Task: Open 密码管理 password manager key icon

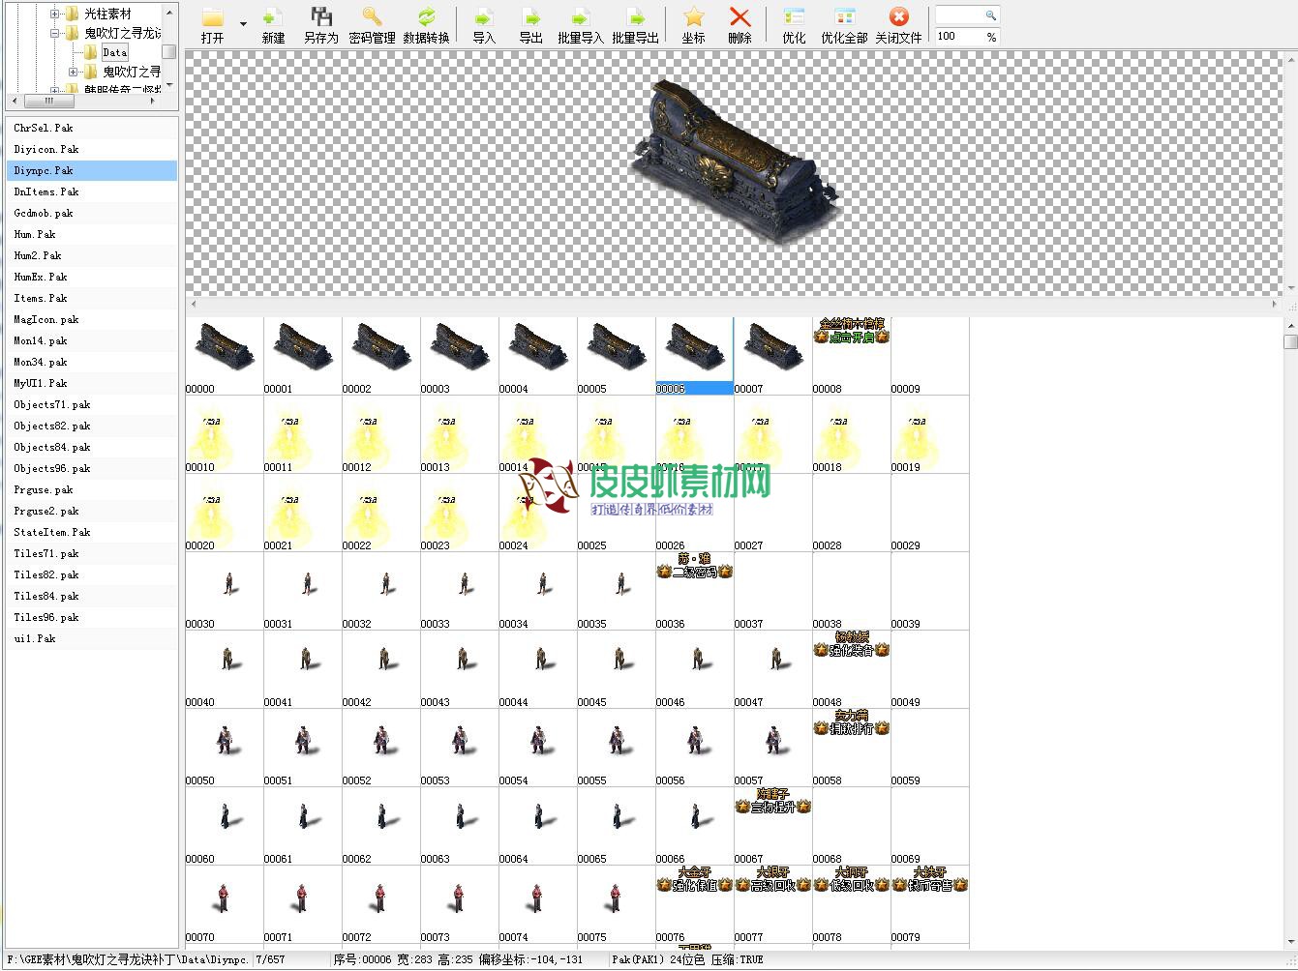Action: tap(372, 17)
